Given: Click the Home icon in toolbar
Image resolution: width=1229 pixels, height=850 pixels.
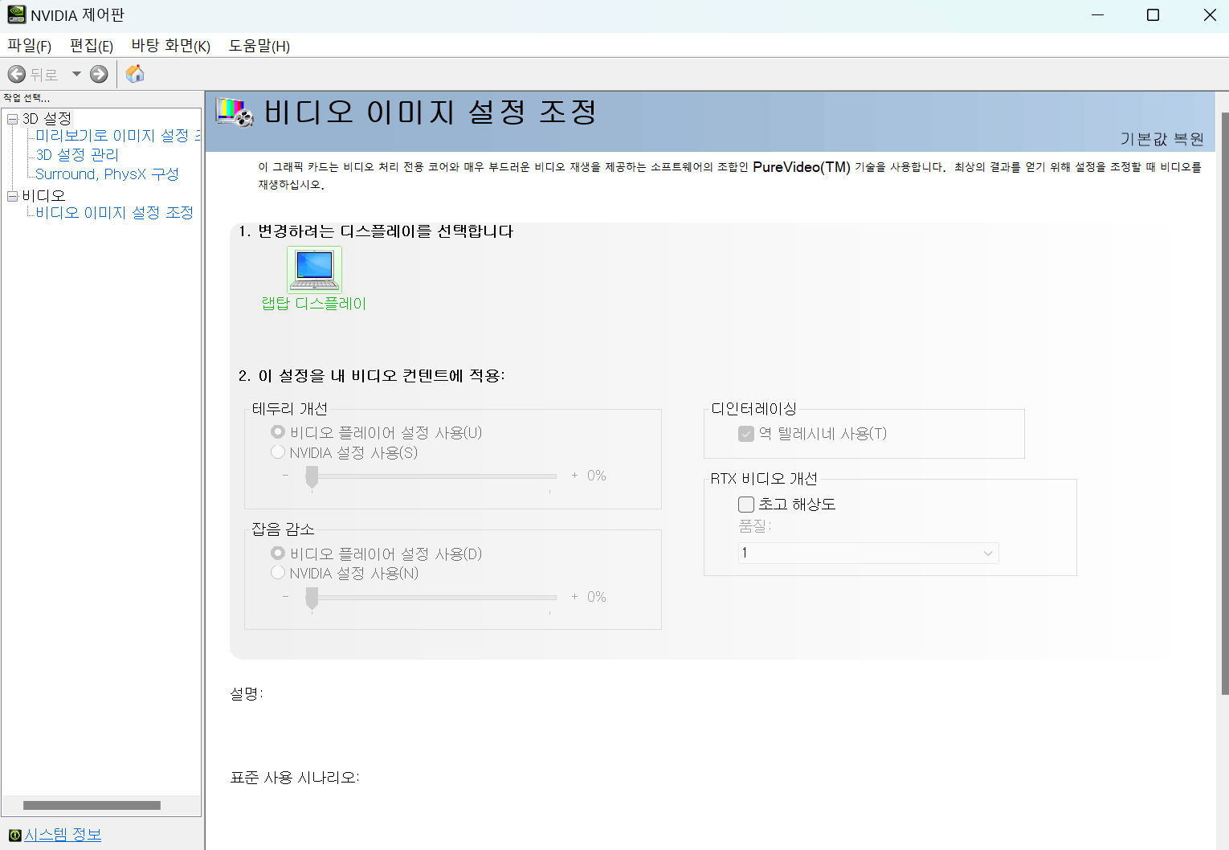Looking at the screenshot, I should [135, 74].
